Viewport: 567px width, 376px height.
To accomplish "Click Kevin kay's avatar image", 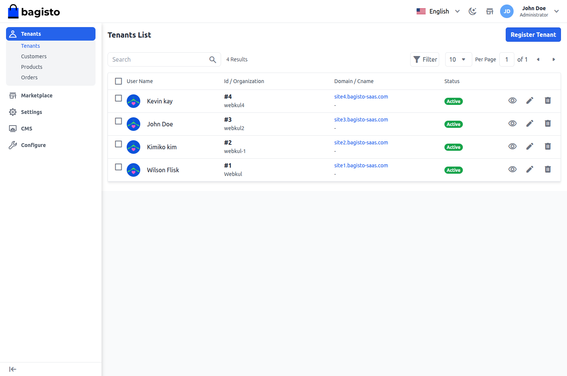I will pos(133,101).
